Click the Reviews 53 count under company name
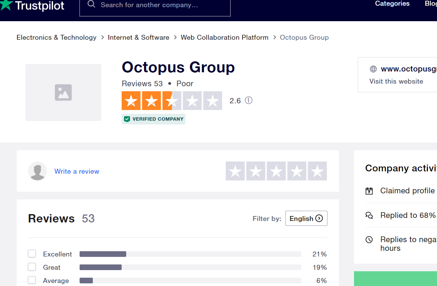The height and width of the screenshot is (286, 437). [x=142, y=84]
